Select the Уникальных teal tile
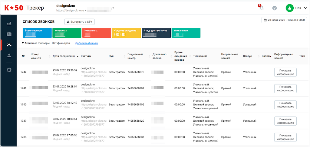This screenshot has width=310, height=147. [186, 33]
